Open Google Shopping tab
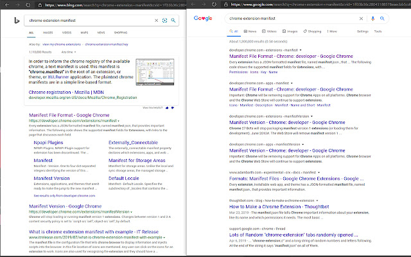This screenshot has height=257, width=411. coord(313,31)
